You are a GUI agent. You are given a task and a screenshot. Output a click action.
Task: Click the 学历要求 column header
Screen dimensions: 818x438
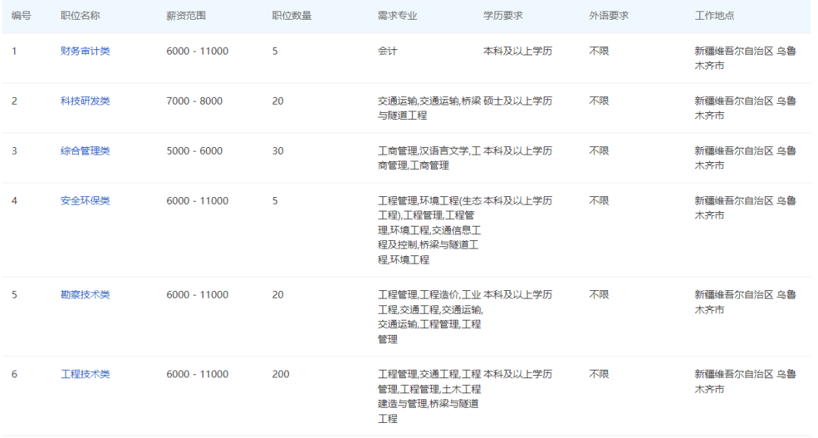point(503,16)
